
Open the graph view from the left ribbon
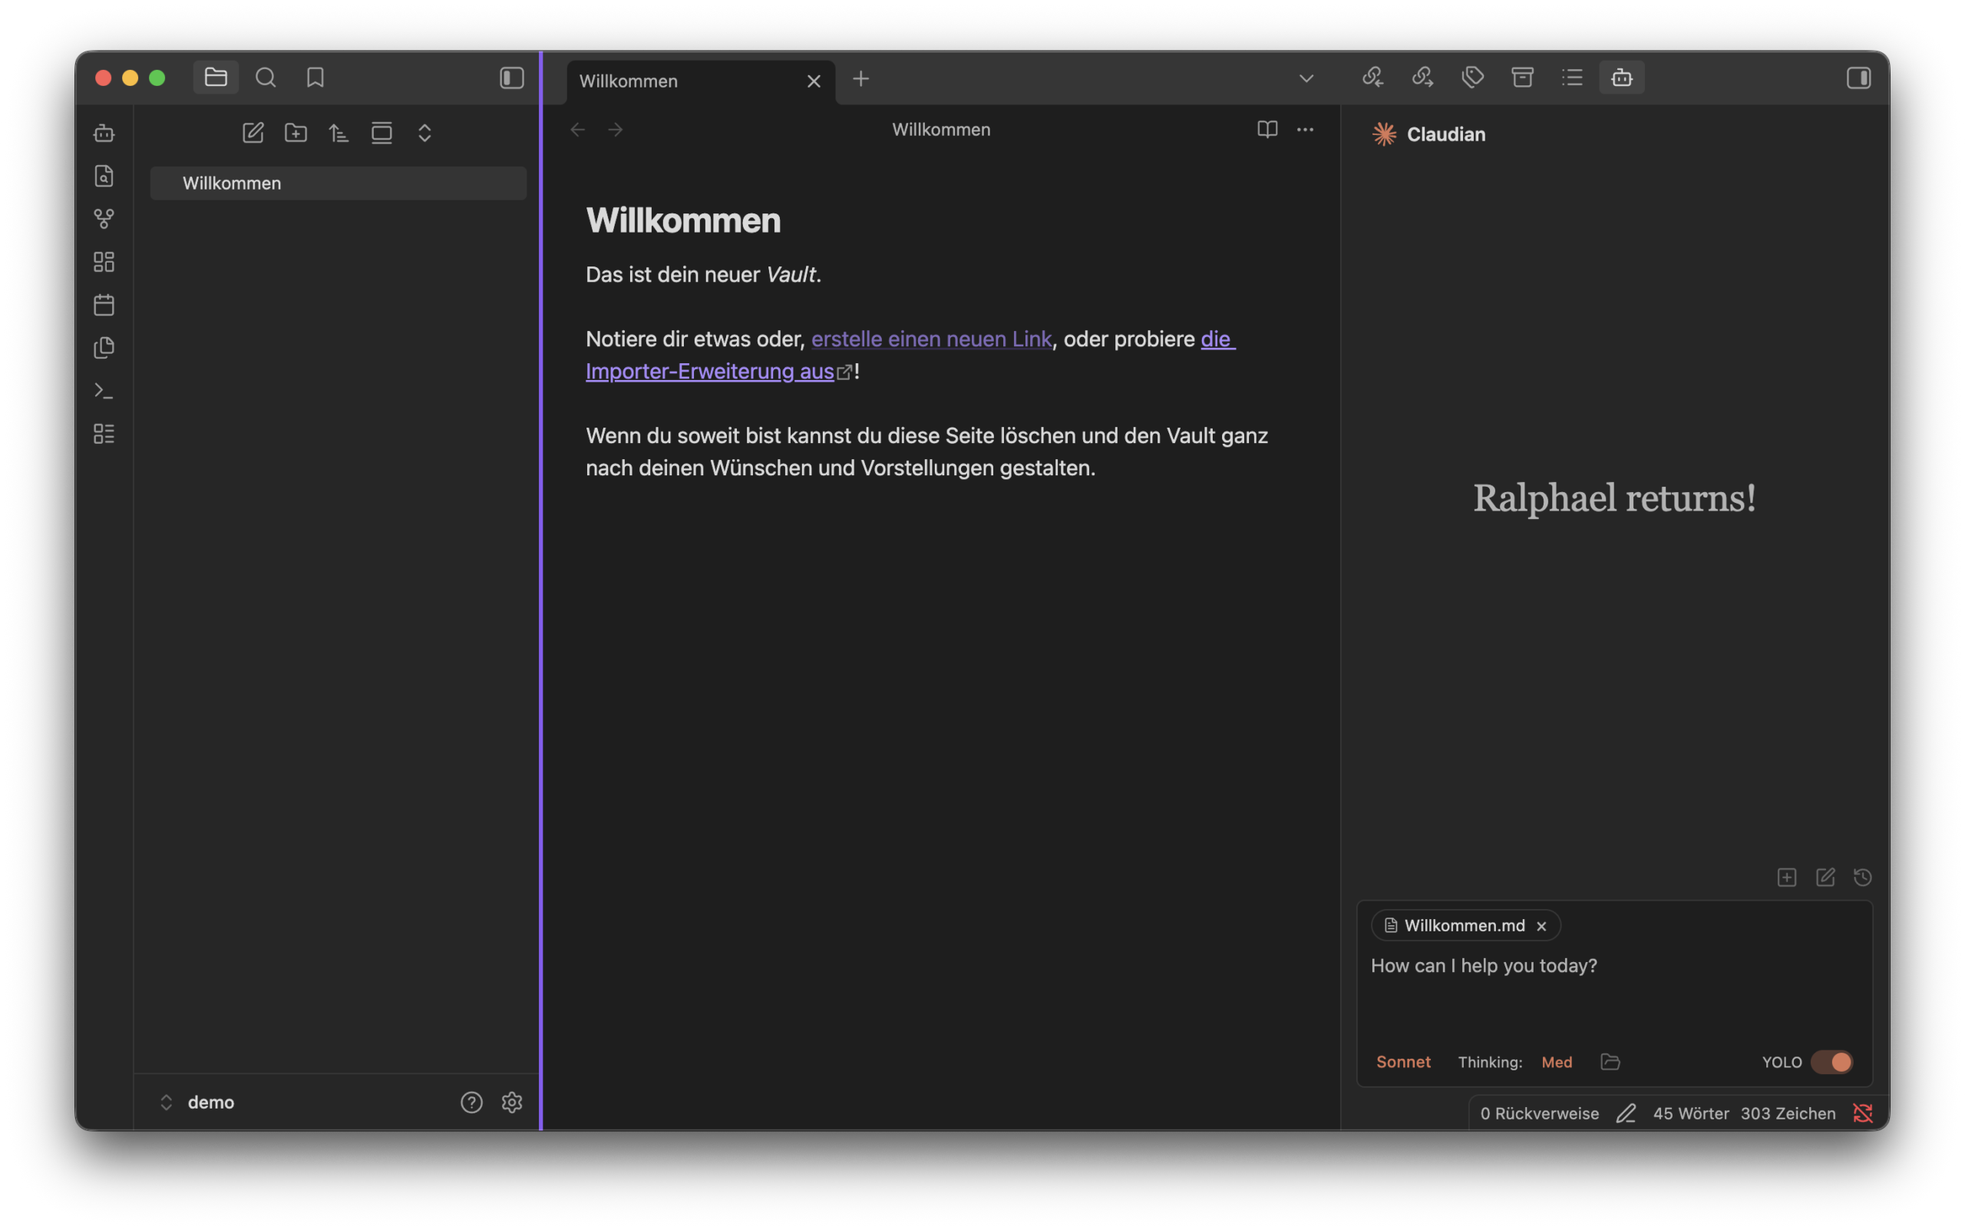pos(104,218)
